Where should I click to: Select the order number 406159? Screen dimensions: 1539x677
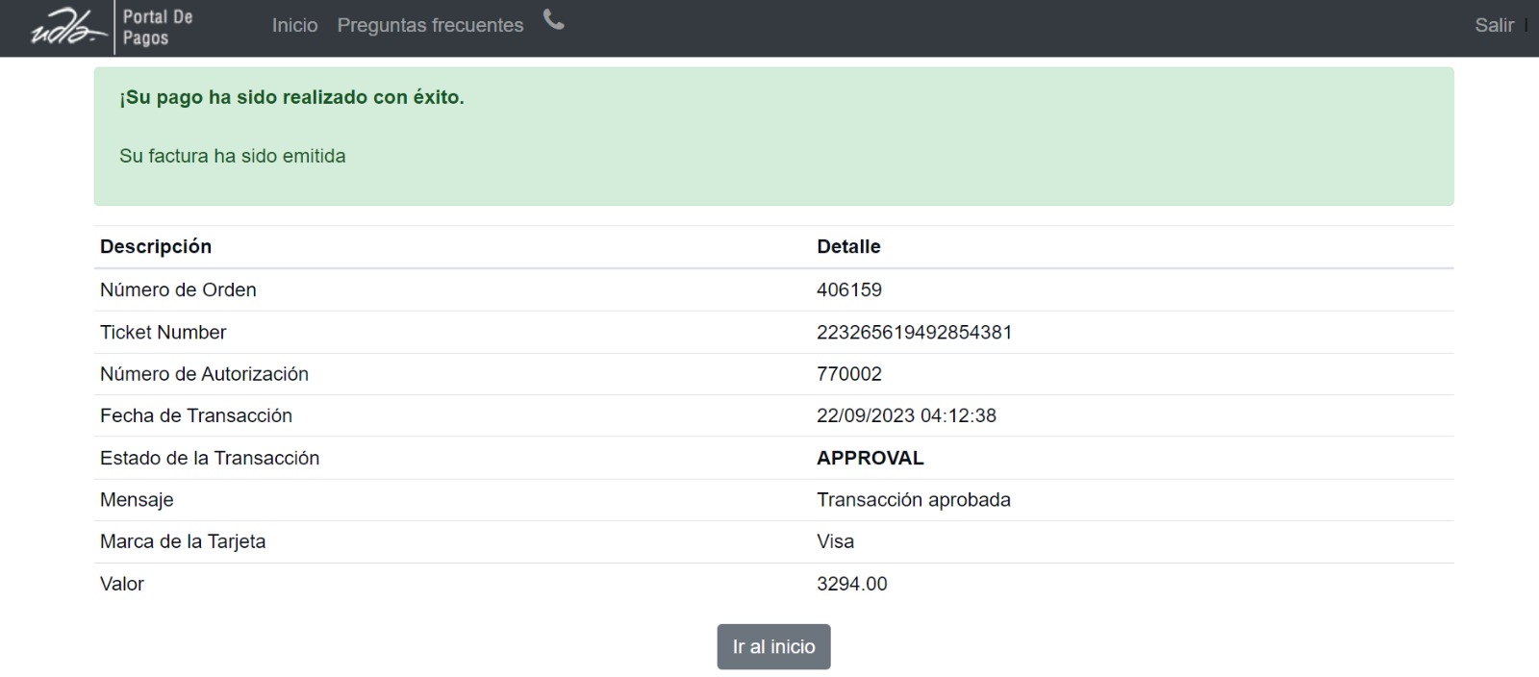[x=849, y=289]
